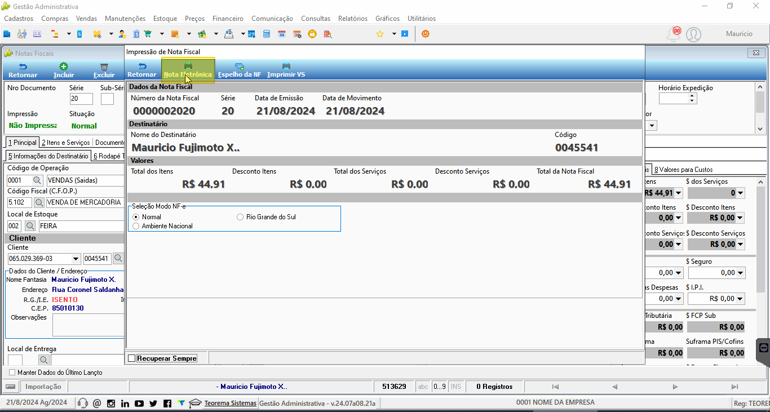The height and width of the screenshot is (412, 770).
Task: Open the Financeiro menu
Action: [228, 19]
